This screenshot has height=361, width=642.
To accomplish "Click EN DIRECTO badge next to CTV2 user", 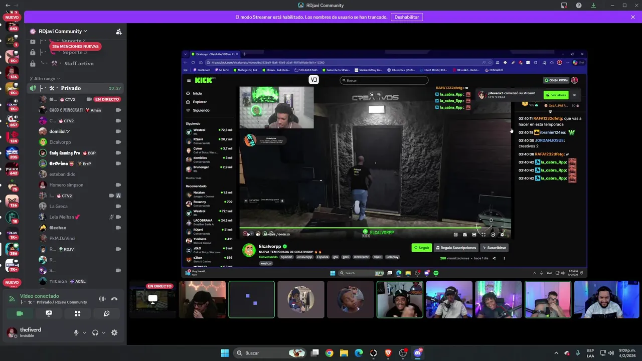I will click(x=107, y=99).
